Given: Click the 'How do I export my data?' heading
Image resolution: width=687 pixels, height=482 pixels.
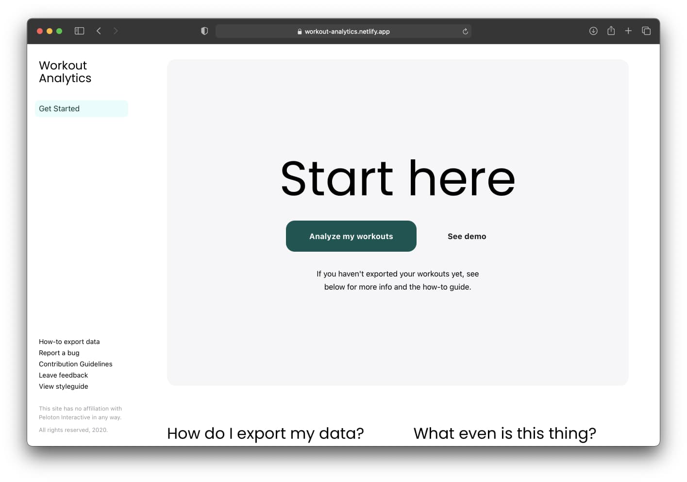Looking at the screenshot, I should click(x=266, y=433).
